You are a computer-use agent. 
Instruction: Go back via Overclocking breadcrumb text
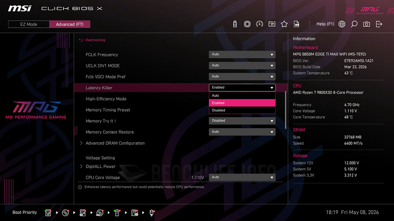(x=95, y=40)
